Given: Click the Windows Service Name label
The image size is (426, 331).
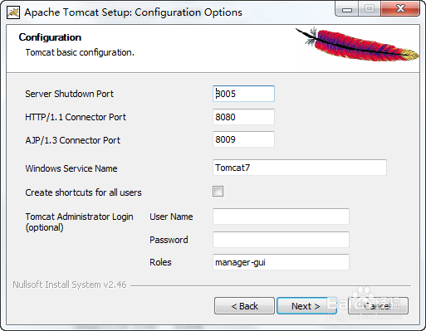Looking at the screenshot, I should (71, 168).
